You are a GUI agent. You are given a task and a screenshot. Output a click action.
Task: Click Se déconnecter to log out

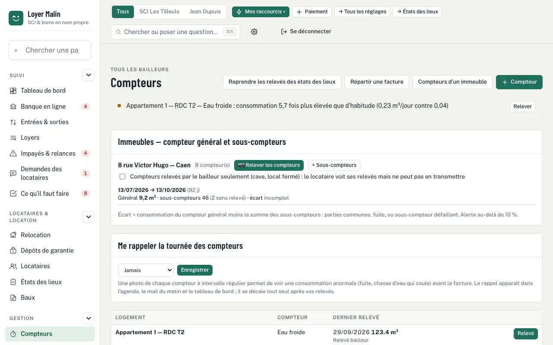[306, 31]
